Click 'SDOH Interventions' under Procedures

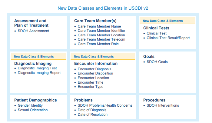[163, 105]
